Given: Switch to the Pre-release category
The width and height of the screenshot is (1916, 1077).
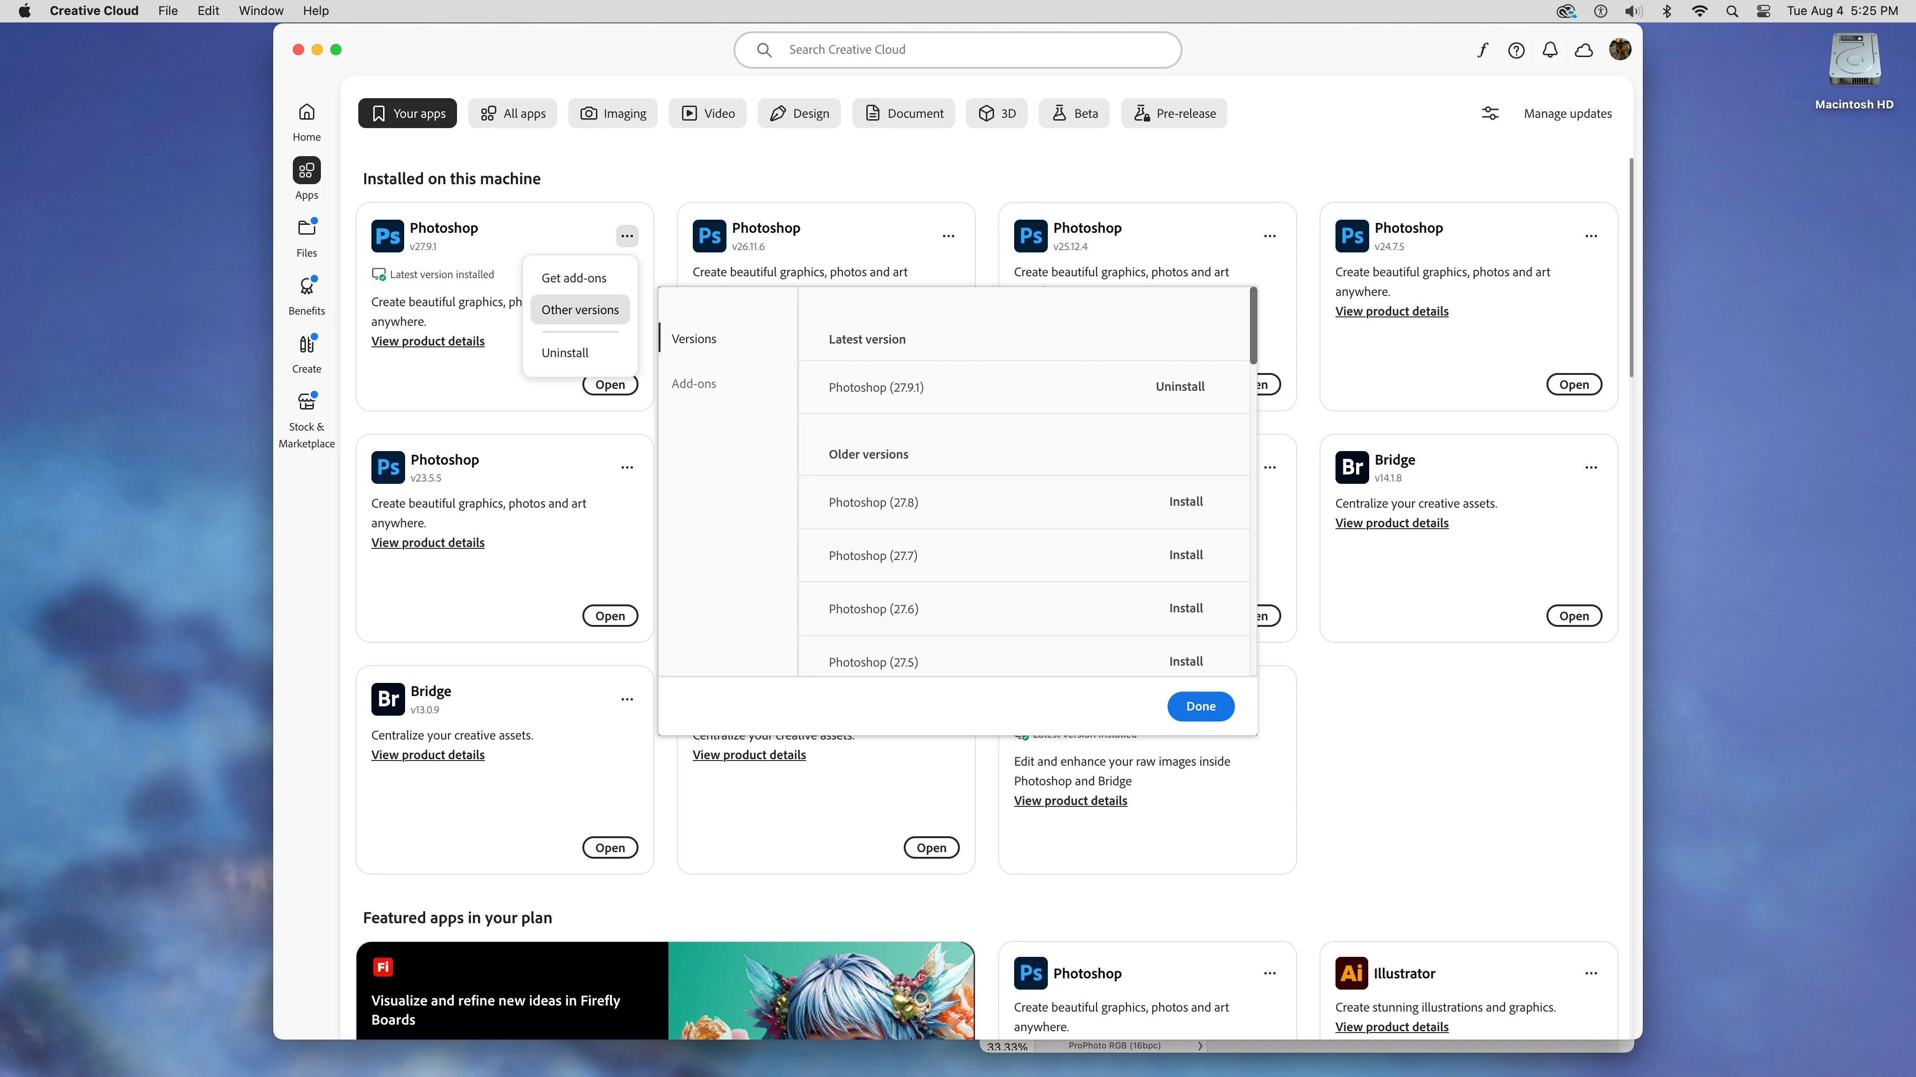Looking at the screenshot, I should click(1175, 114).
